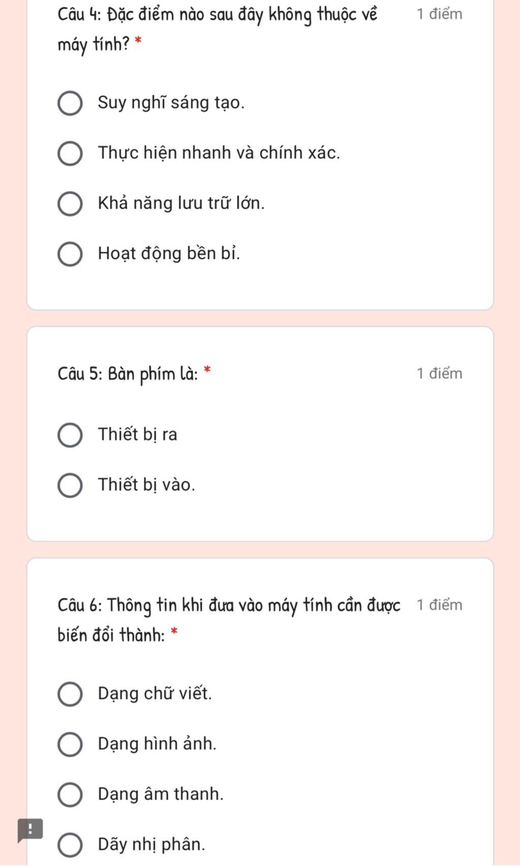Click the 'Câu 4' question title text
Screen dimensions: 520x866
pyautogui.click(x=217, y=29)
